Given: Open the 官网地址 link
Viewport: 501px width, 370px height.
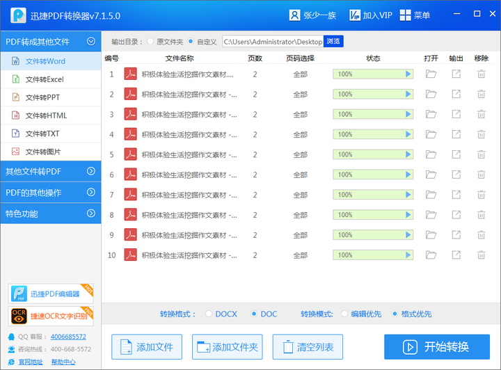Looking at the screenshot, I should (31, 362).
